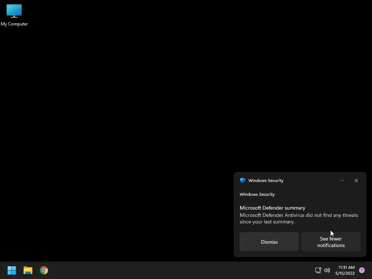Click the date 5/15/2022 in taskbar
Viewport: 372px width, 279px height.
pyautogui.click(x=345, y=273)
